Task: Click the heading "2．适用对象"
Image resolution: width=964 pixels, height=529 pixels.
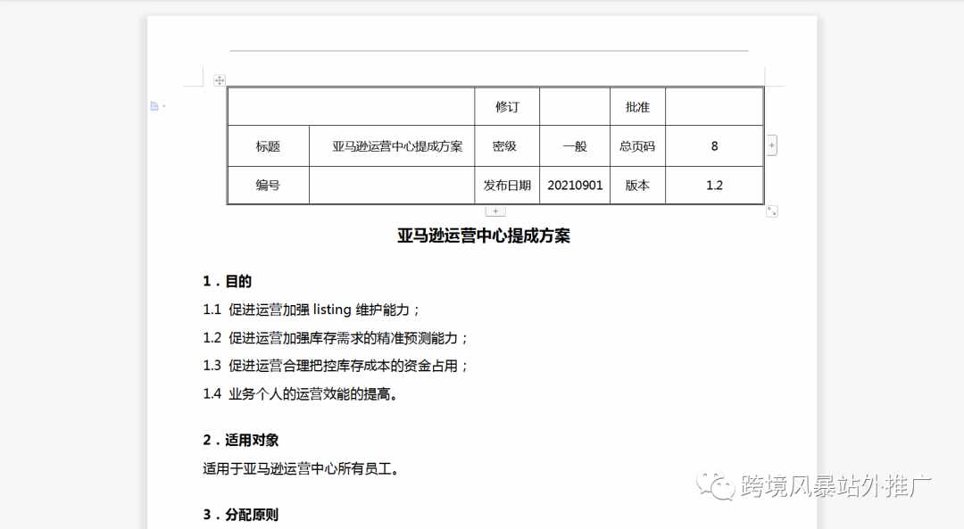Action: click(x=241, y=440)
